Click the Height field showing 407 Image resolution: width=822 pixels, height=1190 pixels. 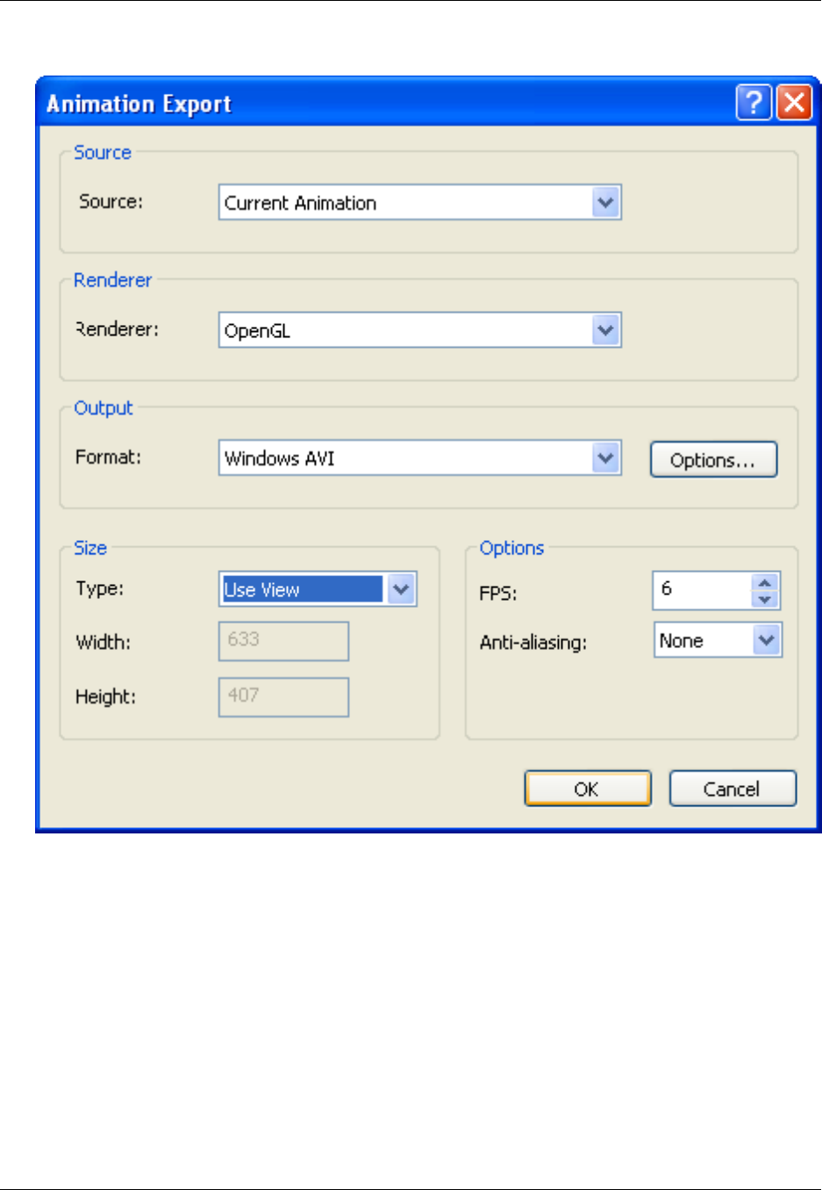283,696
